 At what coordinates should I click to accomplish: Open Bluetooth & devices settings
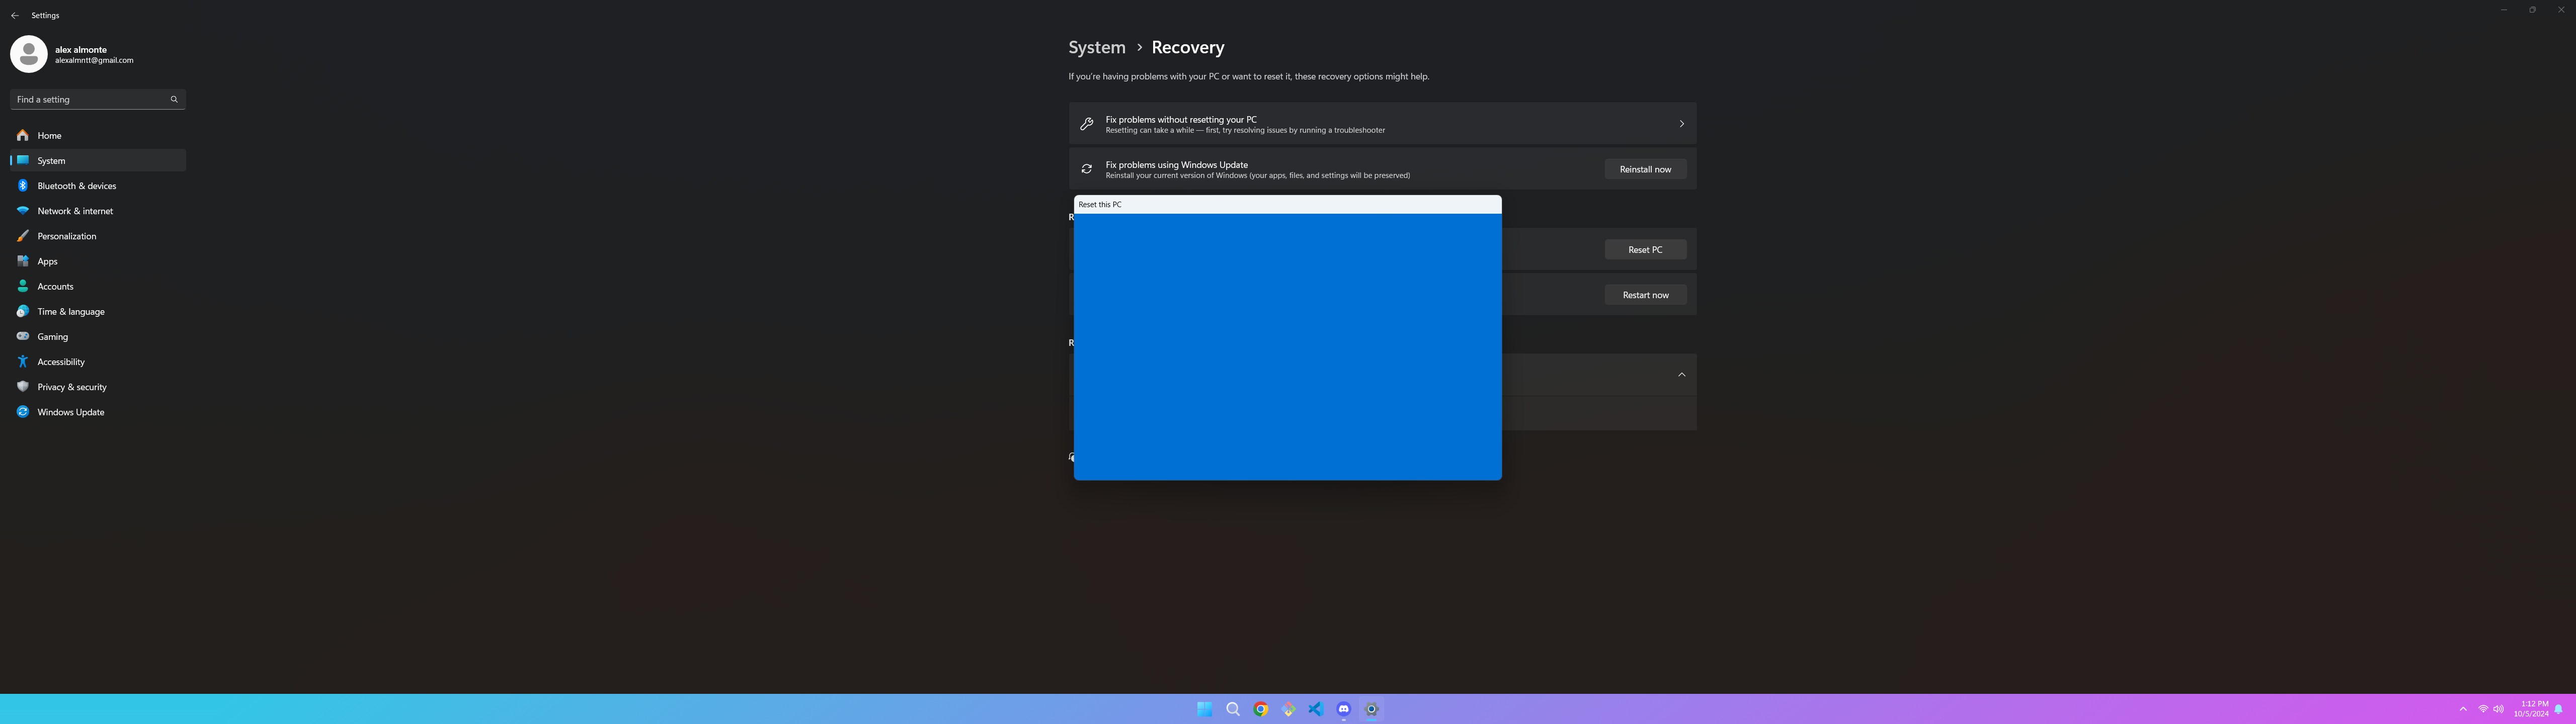pyautogui.click(x=76, y=186)
